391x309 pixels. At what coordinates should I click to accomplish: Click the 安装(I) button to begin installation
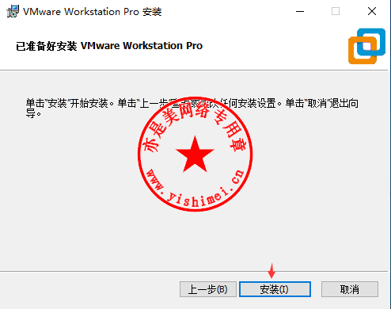[x=275, y=289]
